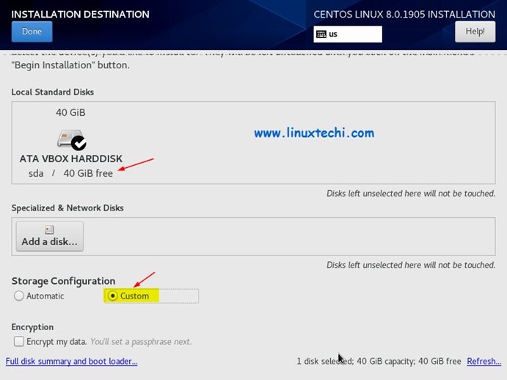The height and width of the screenshot is (380, 507).
Task: Click the Storage Configuration heading
Action: [63, 281]
